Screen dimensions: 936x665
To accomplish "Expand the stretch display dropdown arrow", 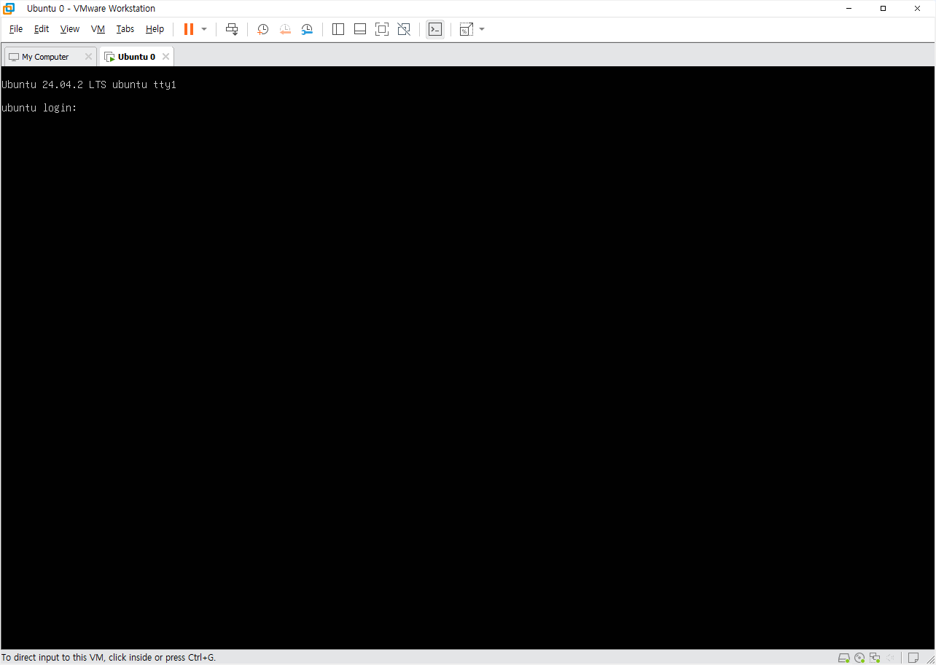I will point(482,29).
